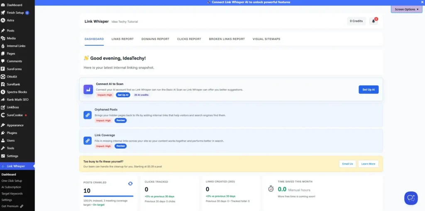
Task: Open the chat support bubble
Action: 411,198
